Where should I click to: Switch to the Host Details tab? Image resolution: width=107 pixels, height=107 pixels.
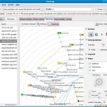click(59, 19)
